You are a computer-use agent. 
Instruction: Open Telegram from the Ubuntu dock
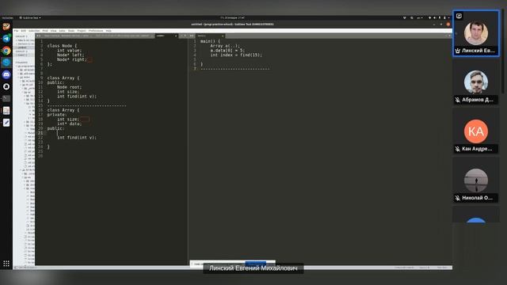pos(6,39)
